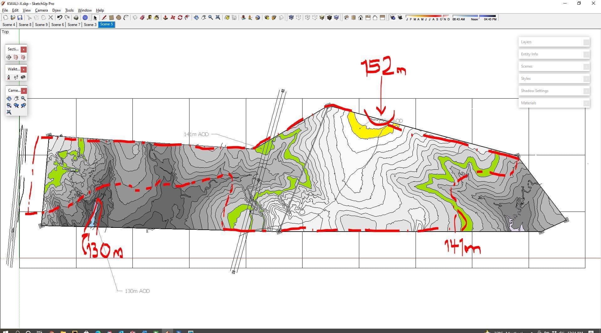Toggle X-ray face style
Screen dimensions: 601x333
point(291,18)
